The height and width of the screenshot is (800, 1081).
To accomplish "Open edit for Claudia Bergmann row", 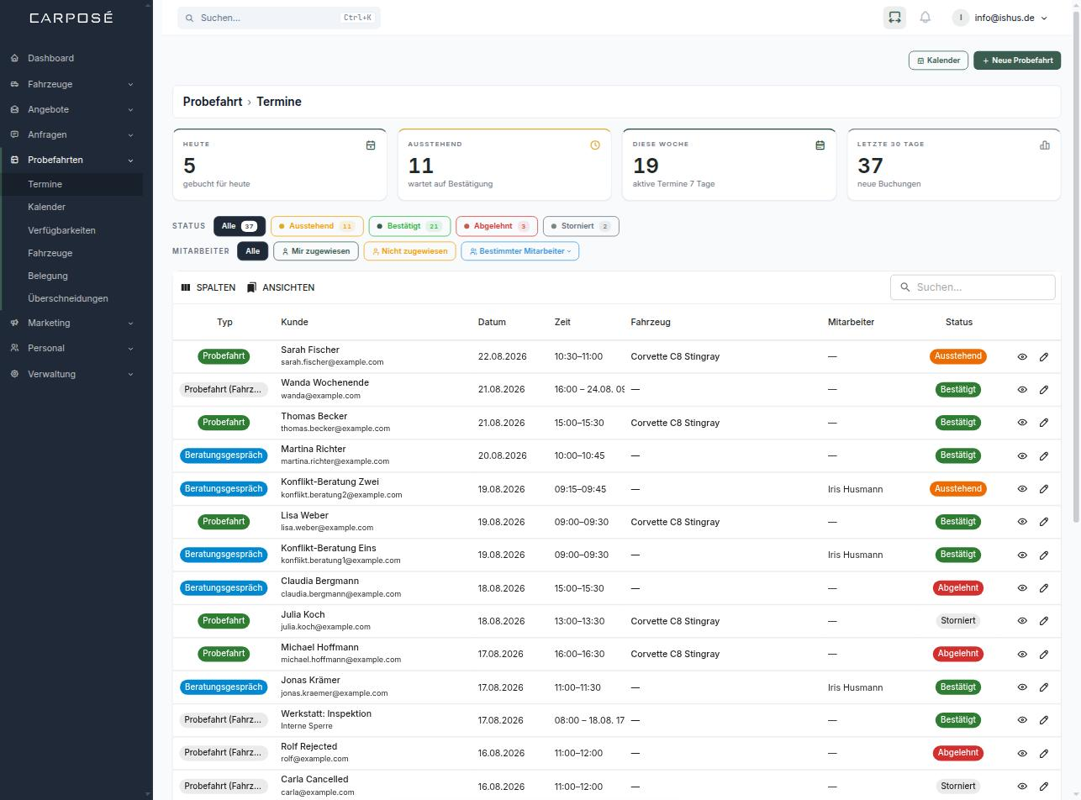I will pos(1044,588).
